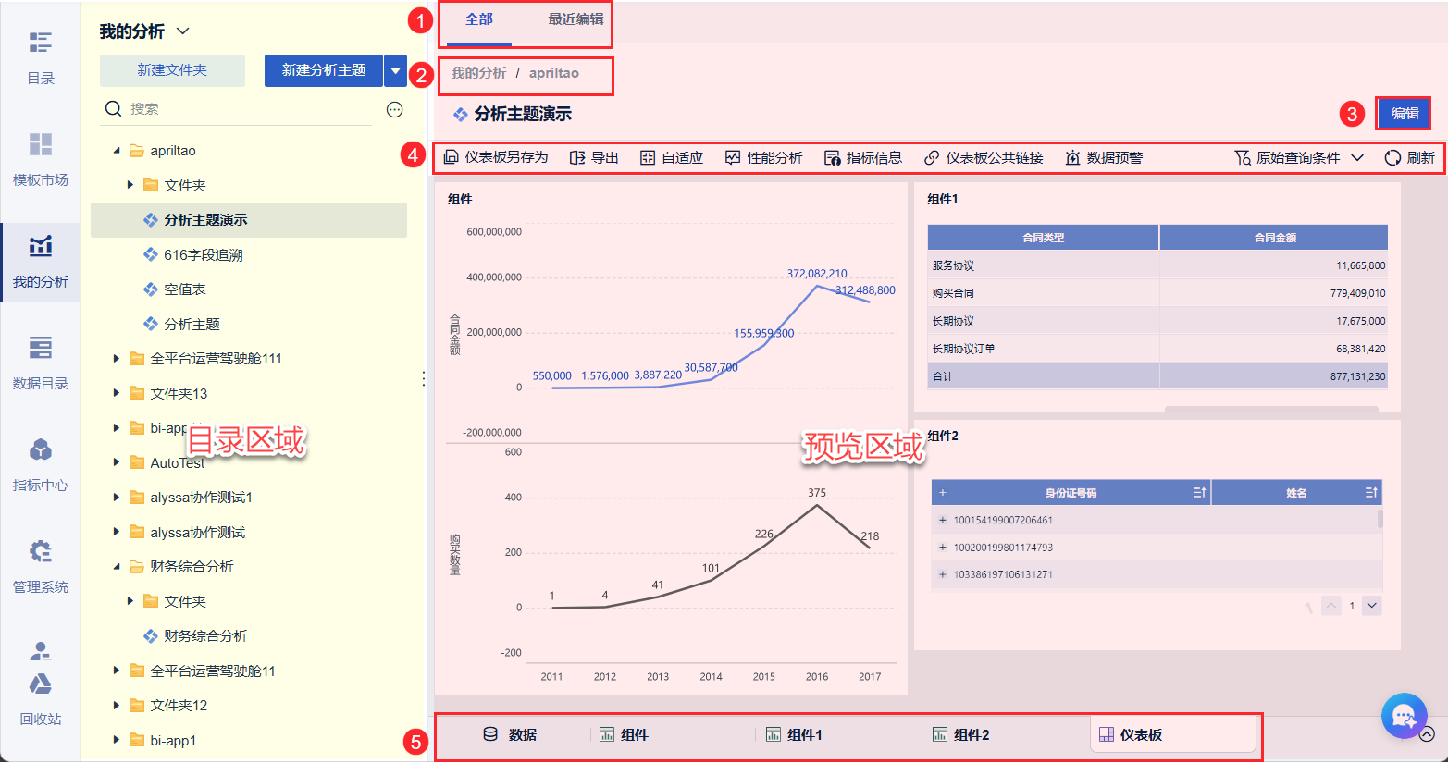1448x763 pixels.
Task: Click the collapse arrow beside the chat bubble
Action: pyautogui.click(x=1427, y=734)
